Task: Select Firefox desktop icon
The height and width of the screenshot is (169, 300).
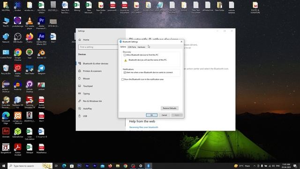Action: pos(30,38)
